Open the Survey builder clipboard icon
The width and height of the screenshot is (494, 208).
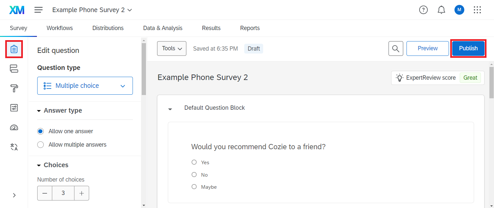click(x=14, y=49)
